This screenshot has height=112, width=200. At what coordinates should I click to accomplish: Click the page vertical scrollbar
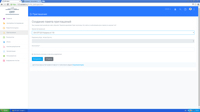pos(199,57)
